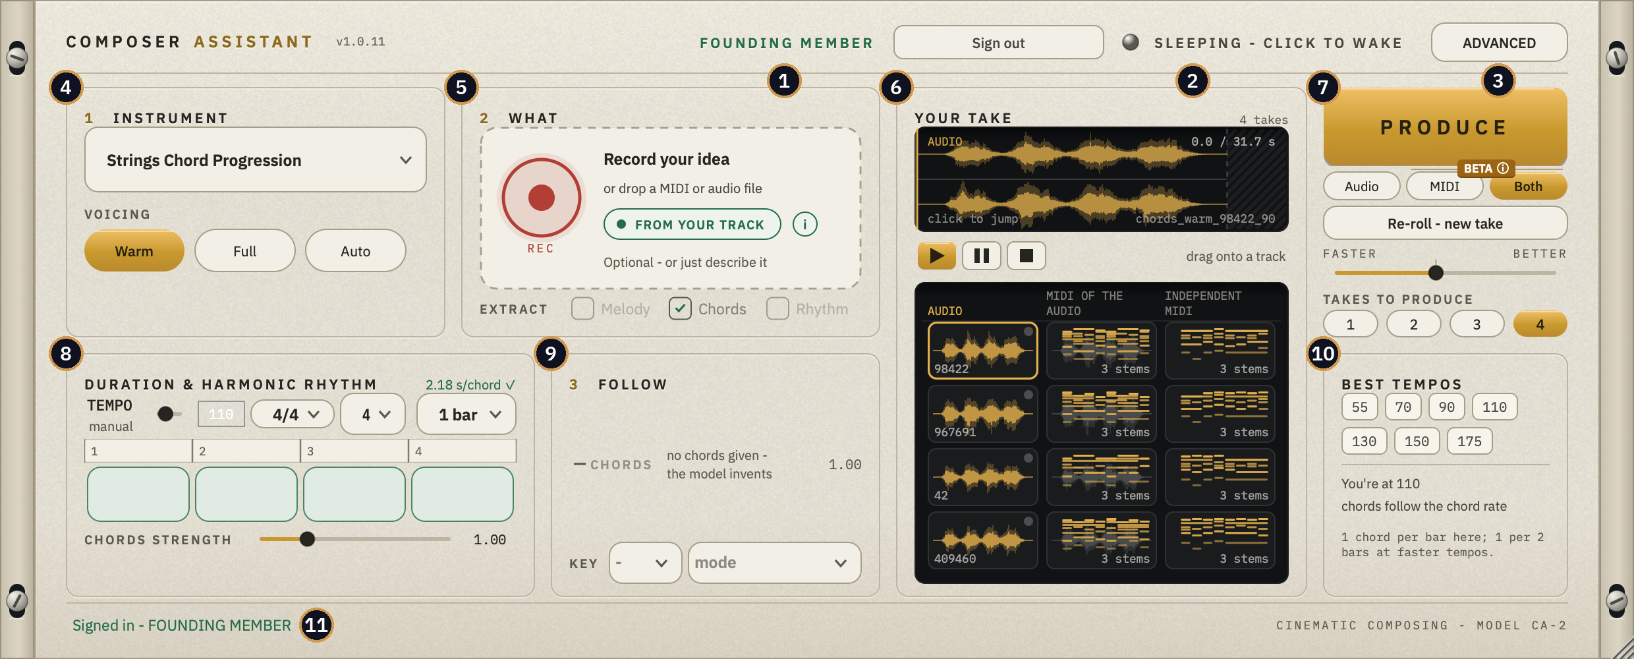Open the 1 bar harmonic rhythm dropdown
This screenshot has width=1634, height=659.
466,415
